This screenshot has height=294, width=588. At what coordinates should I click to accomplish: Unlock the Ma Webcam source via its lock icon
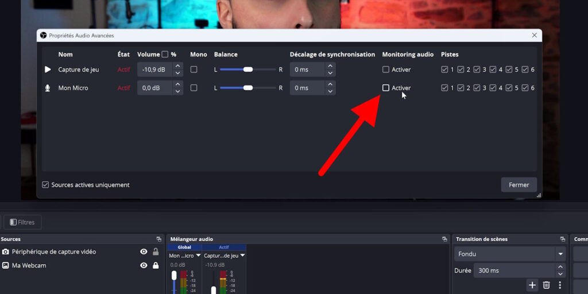pyautogui.click(x=156, y=265)
